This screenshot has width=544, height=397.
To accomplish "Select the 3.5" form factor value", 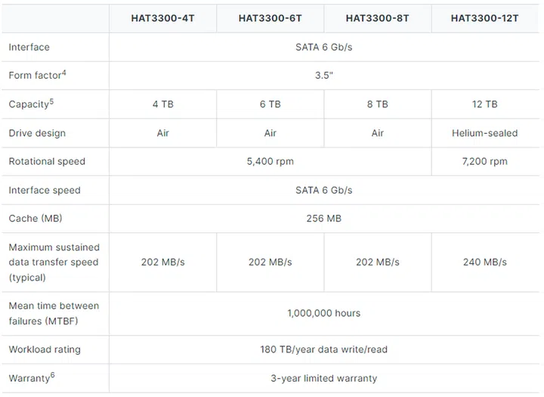I will pos(324,76).
